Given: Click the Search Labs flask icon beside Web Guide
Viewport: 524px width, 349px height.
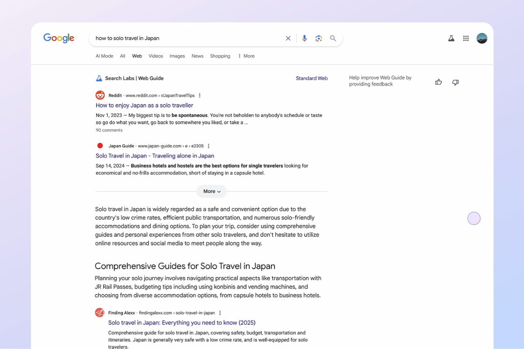Looking at the screenshot, I should point(99,79).
